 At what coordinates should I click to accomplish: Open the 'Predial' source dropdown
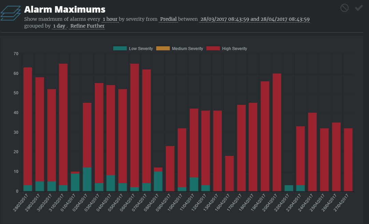tap(169, 19)
